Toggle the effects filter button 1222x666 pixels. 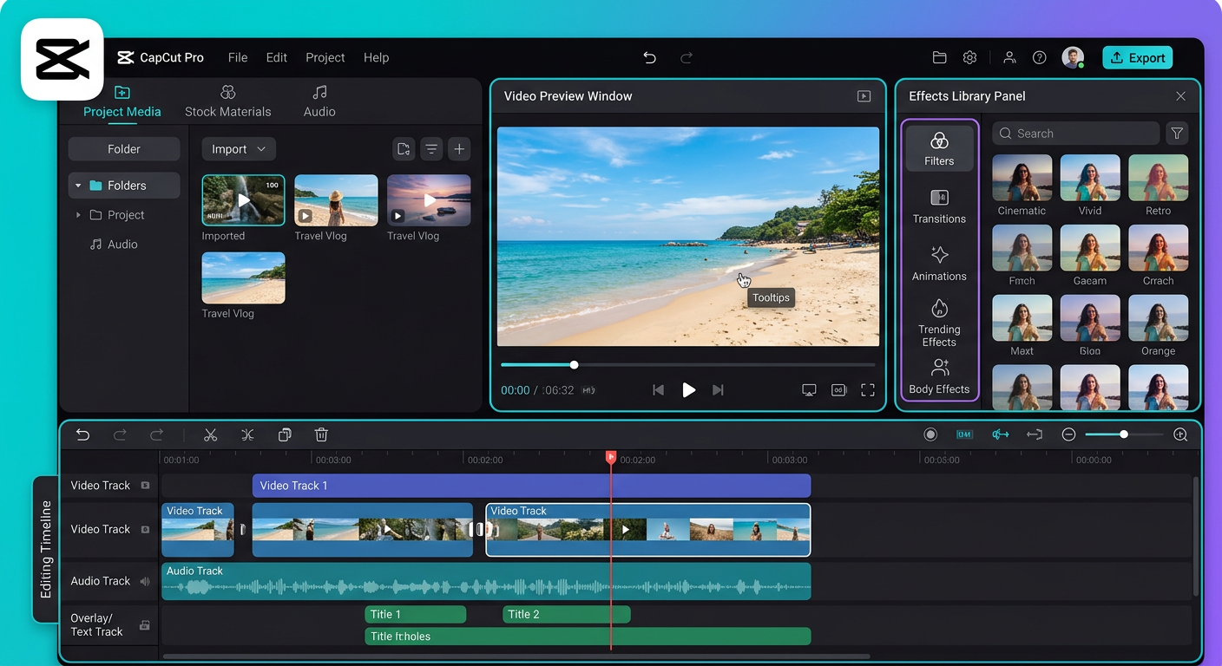tap(1177, 133)
